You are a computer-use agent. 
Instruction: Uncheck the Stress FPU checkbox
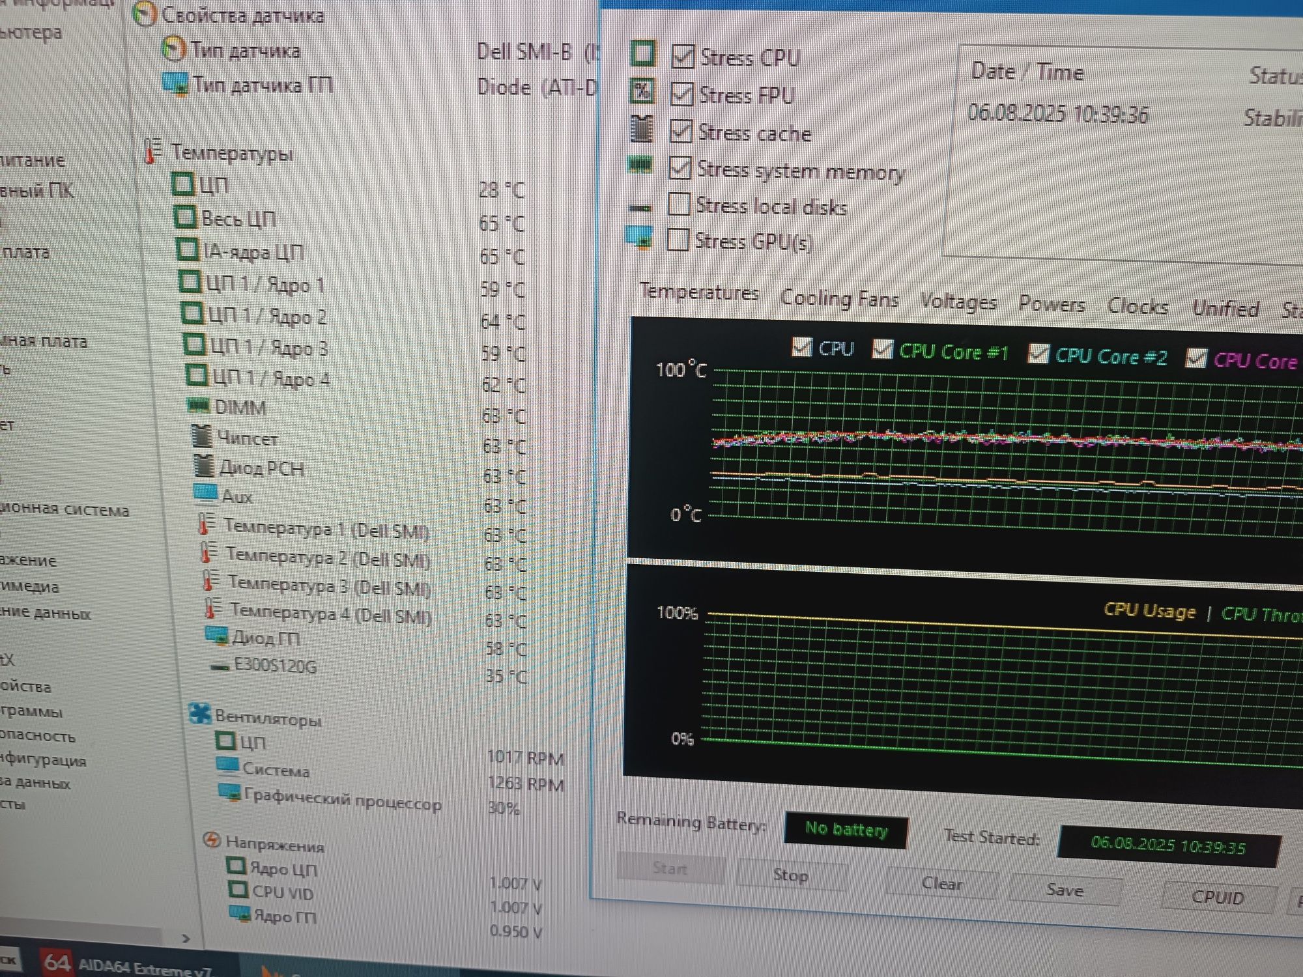pos(682,94)
